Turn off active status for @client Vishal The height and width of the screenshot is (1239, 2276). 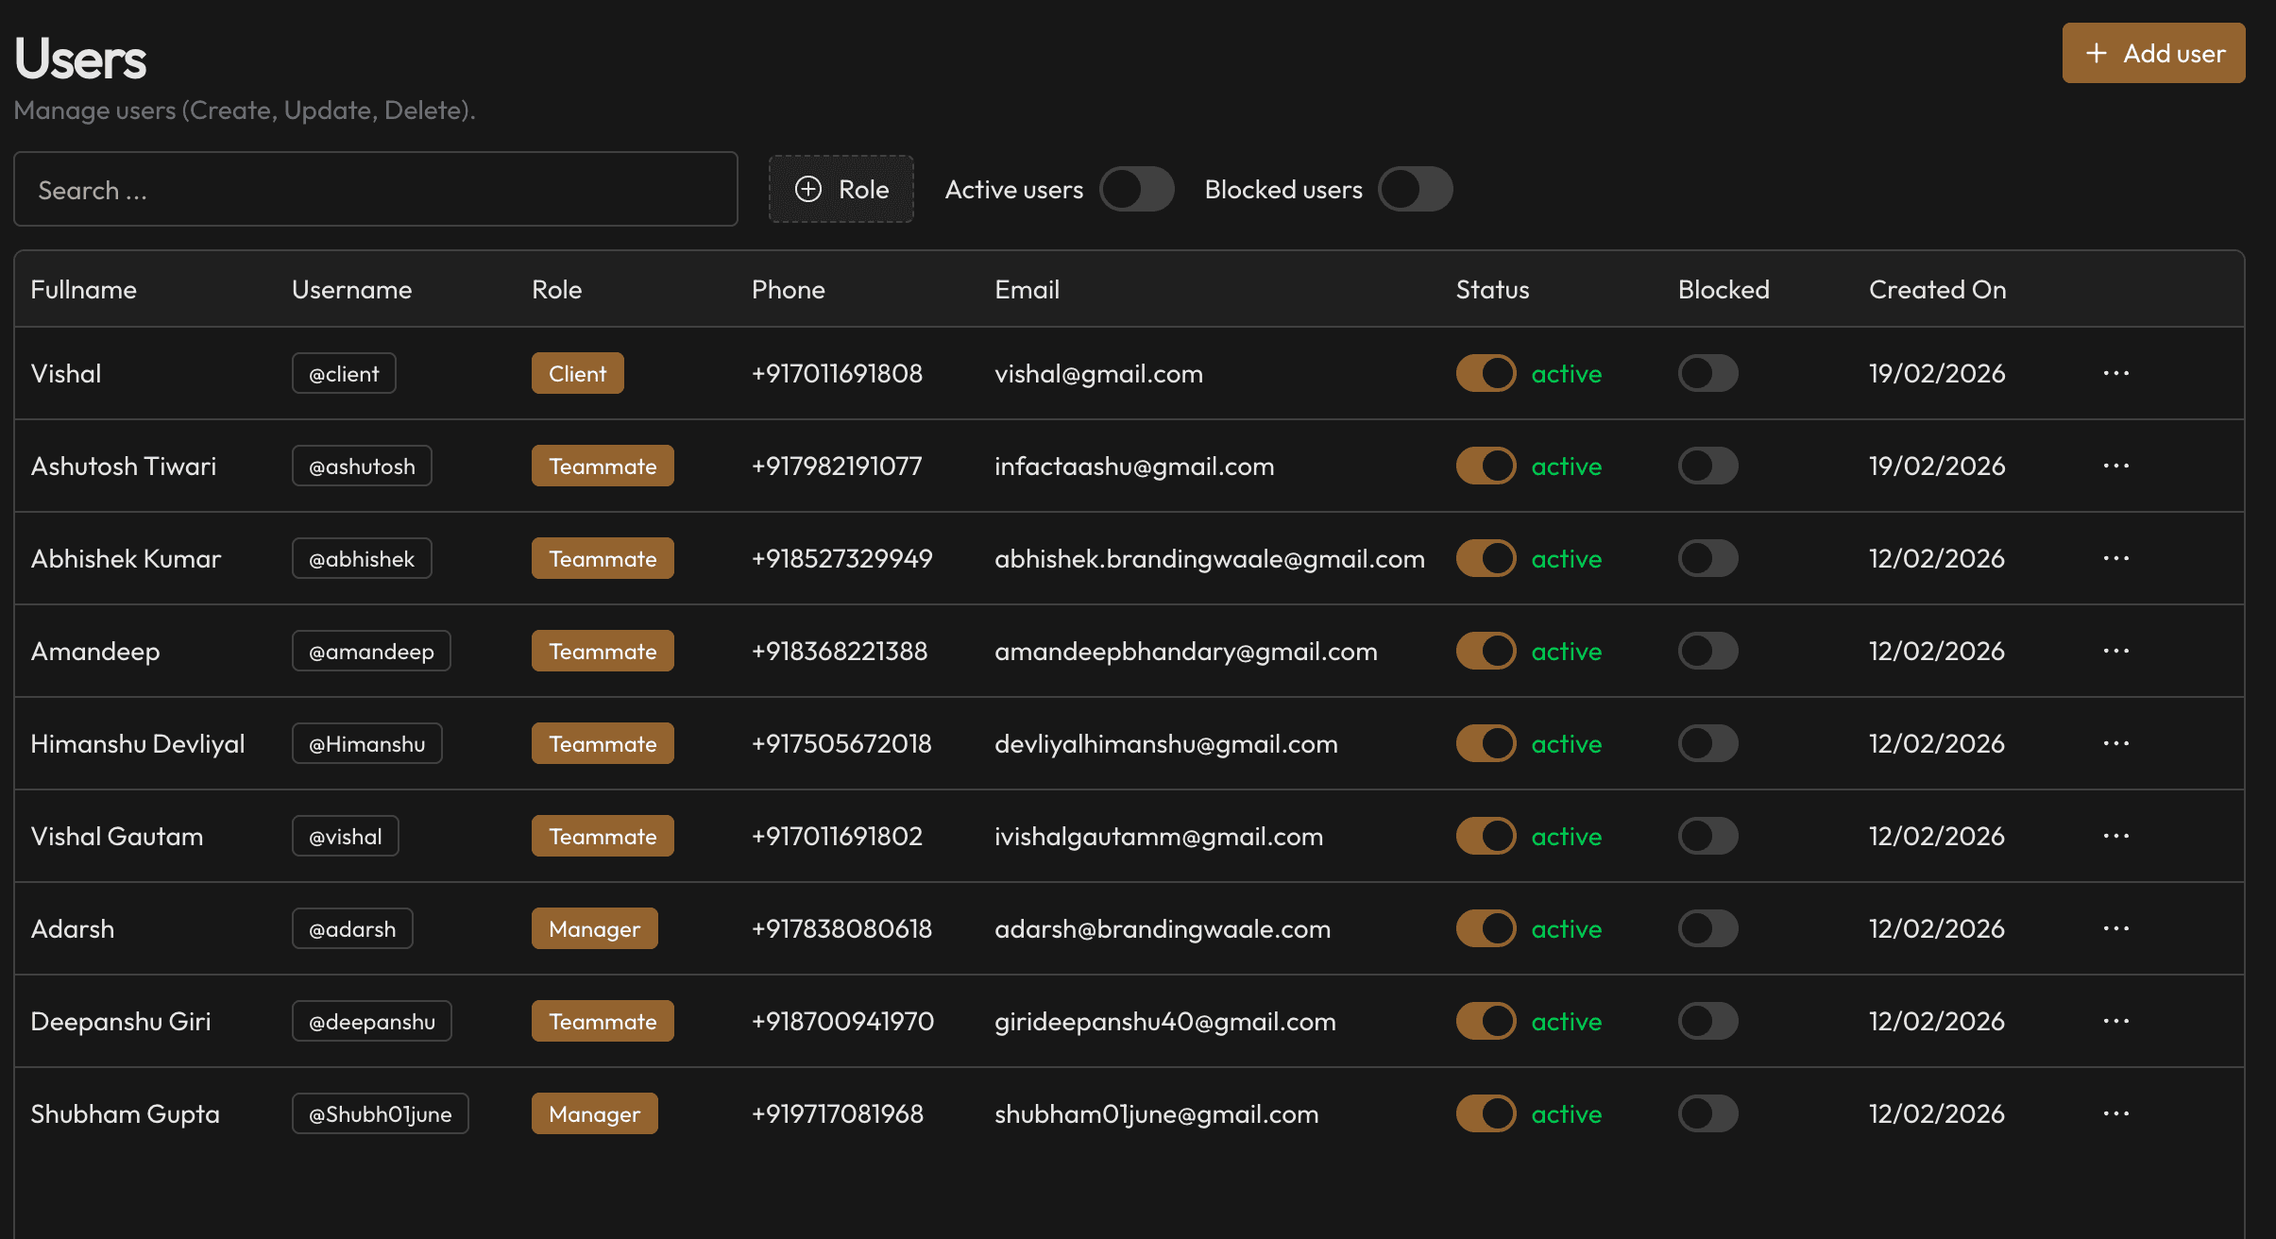click(x=1486, y=373)
